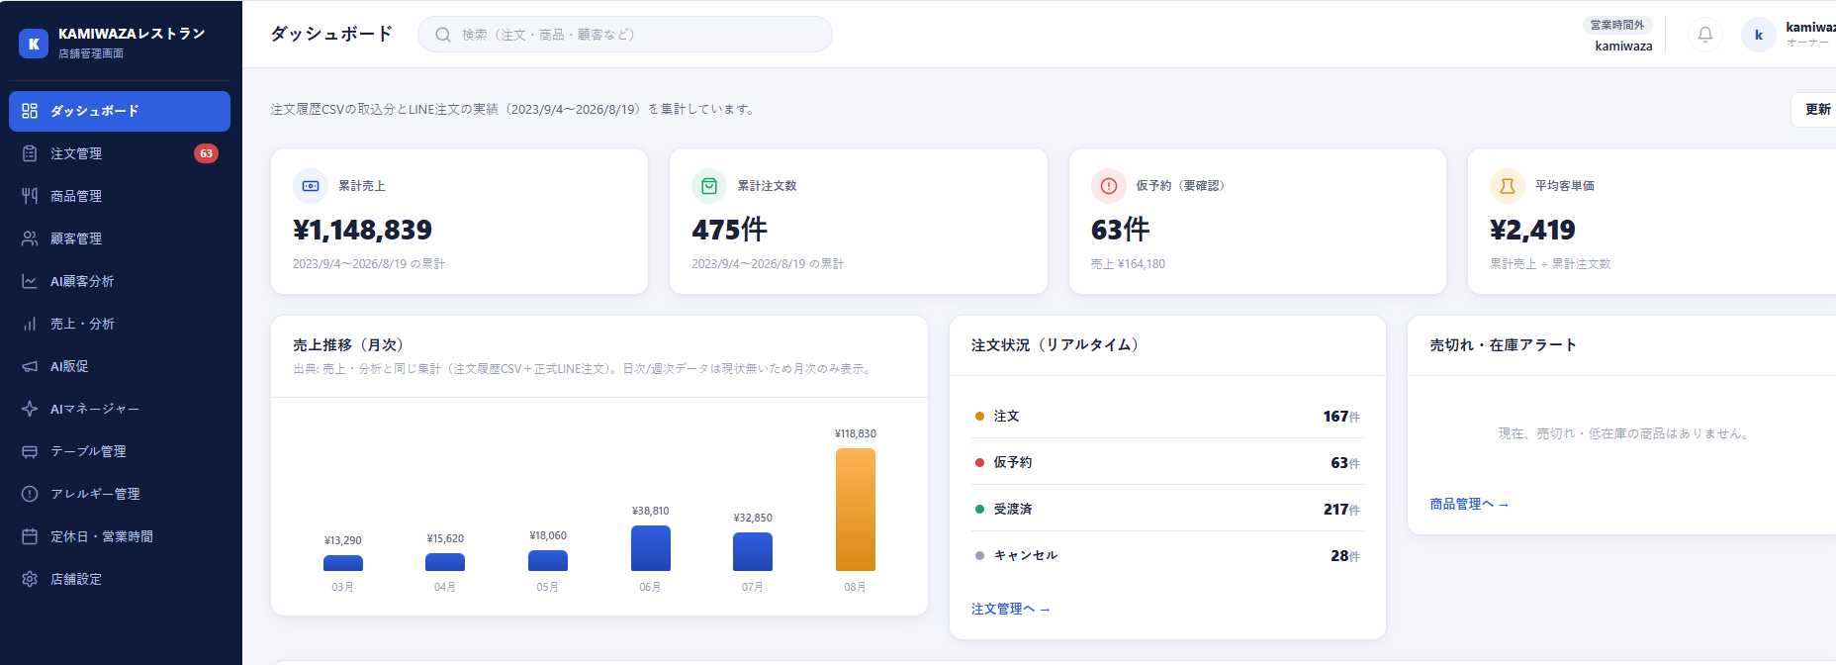1836x665 pixels.
Task: Click the 営業時間外 status badge
Action: point(1617,25)
